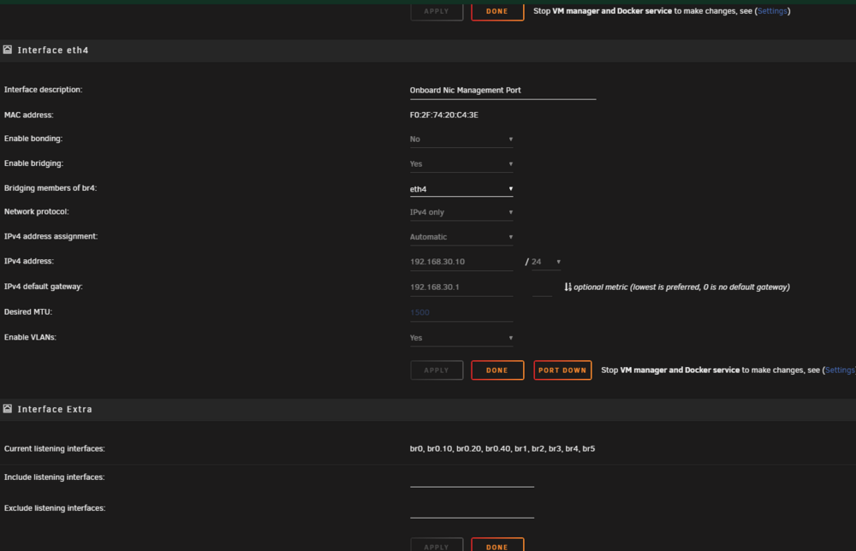The image size is (856, 551).
Task: Click the gateway metric field
Action: click(x=542, y=287)
